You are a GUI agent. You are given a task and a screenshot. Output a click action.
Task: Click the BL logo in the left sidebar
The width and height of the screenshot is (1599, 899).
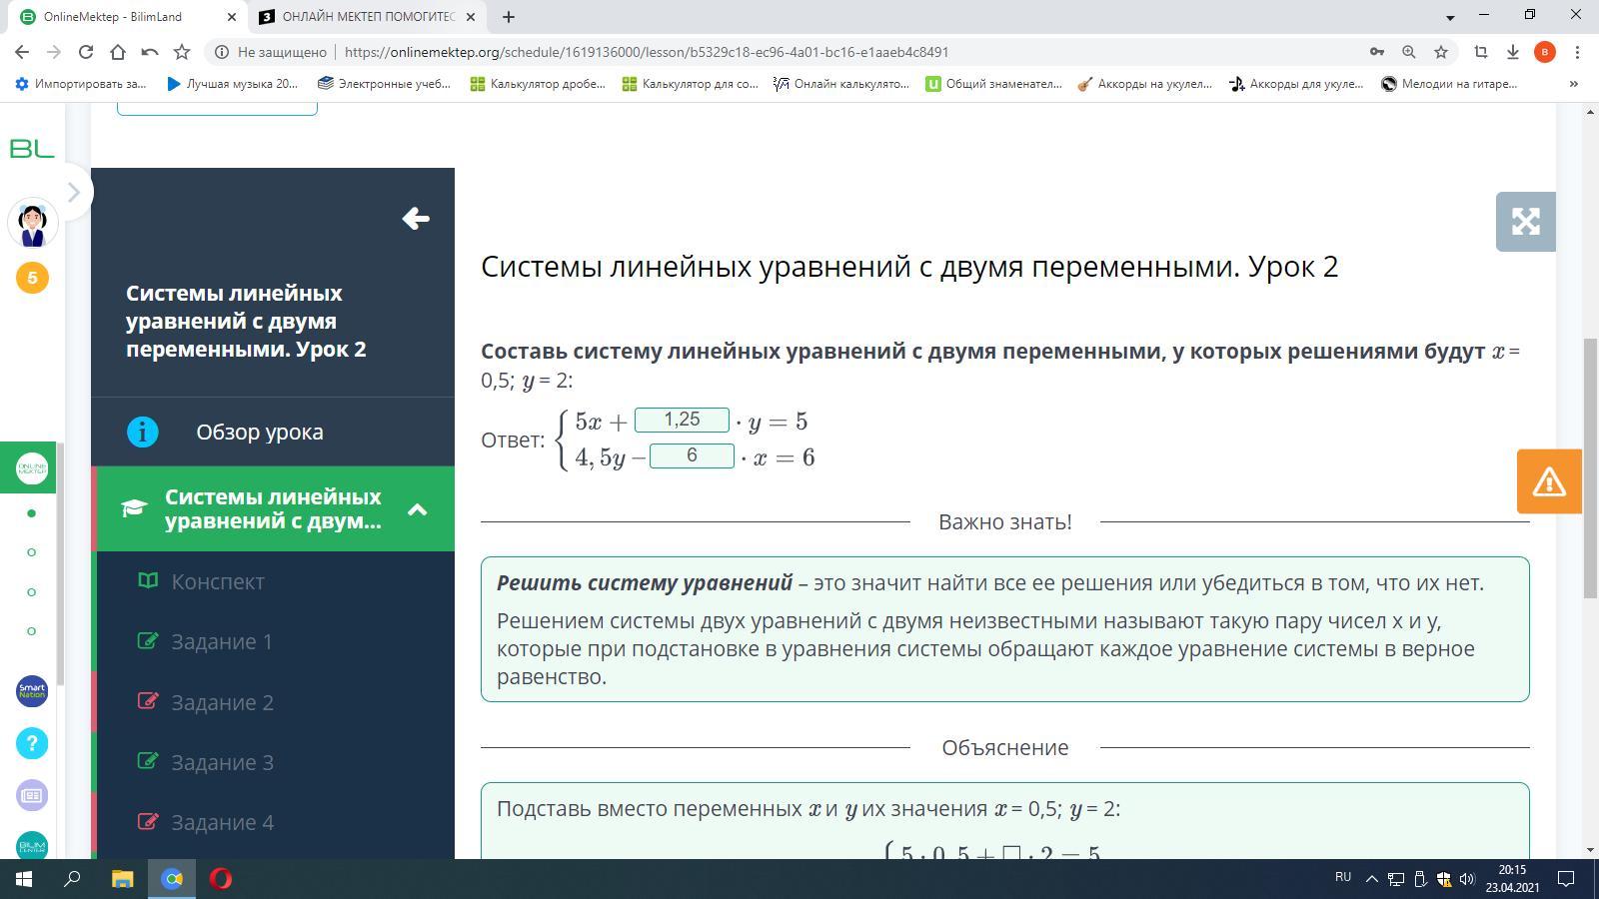[x=32, y=149]
